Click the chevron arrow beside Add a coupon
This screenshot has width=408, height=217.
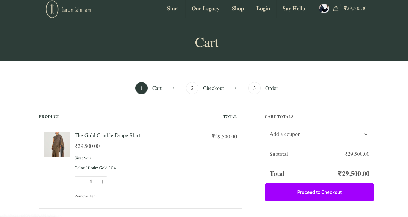[366, 134]
